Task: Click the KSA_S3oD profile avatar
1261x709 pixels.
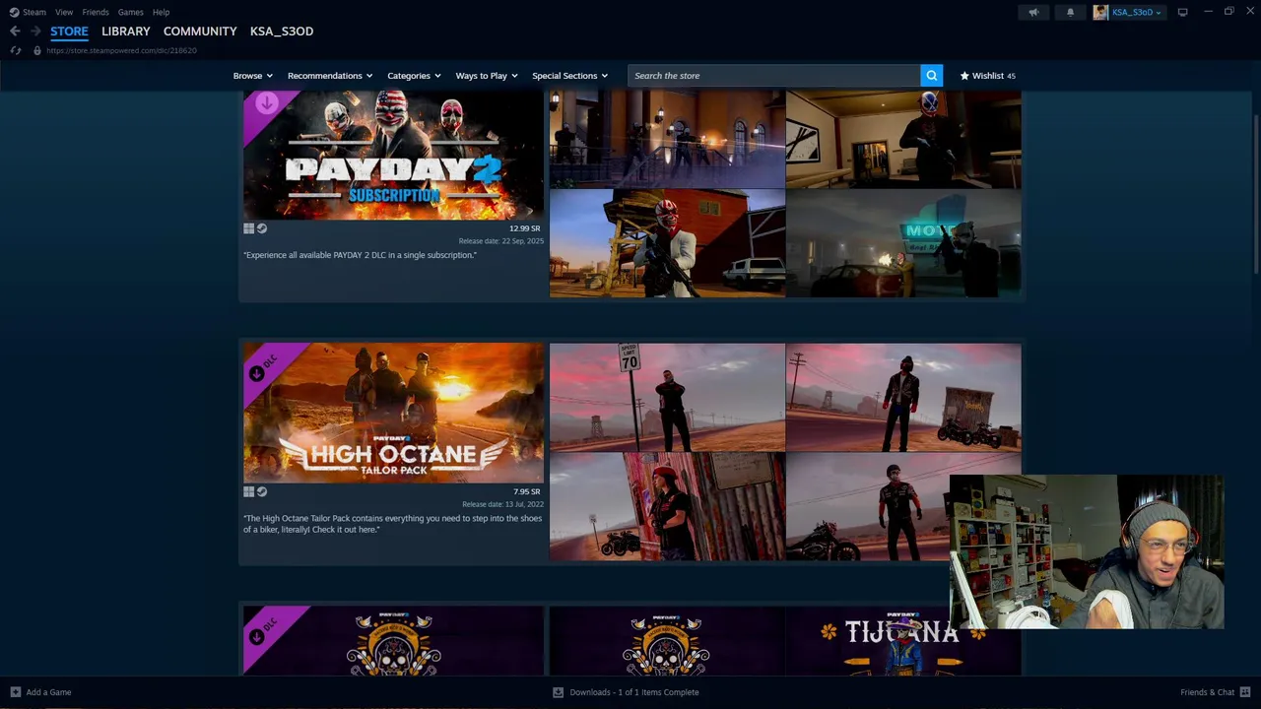Action: (x=1100, y=12)
